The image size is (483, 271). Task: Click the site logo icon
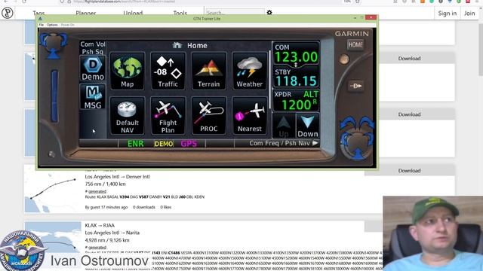click(8, 14)
